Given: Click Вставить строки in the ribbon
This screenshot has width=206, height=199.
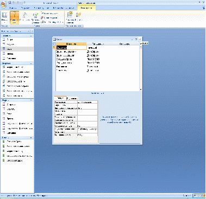Looking at the screenshot, I should point(49,14).
